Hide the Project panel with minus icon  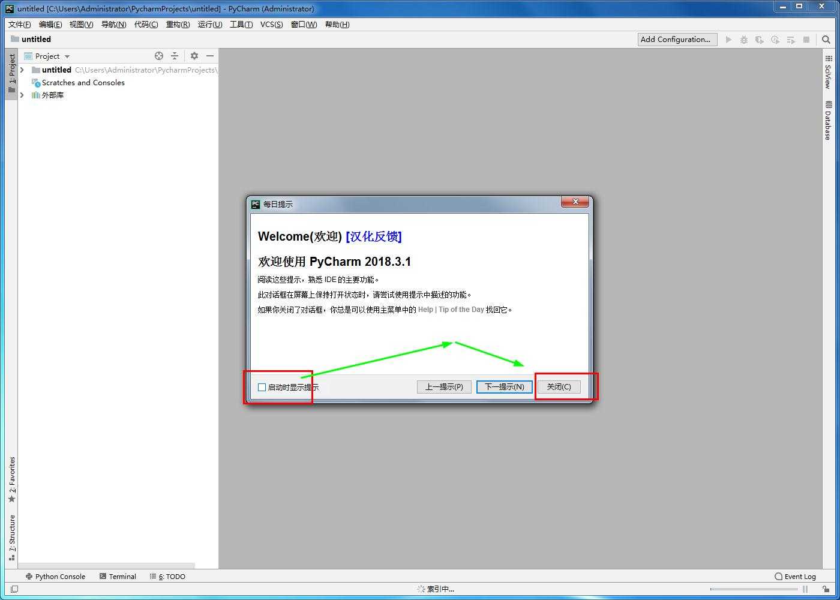210,56
